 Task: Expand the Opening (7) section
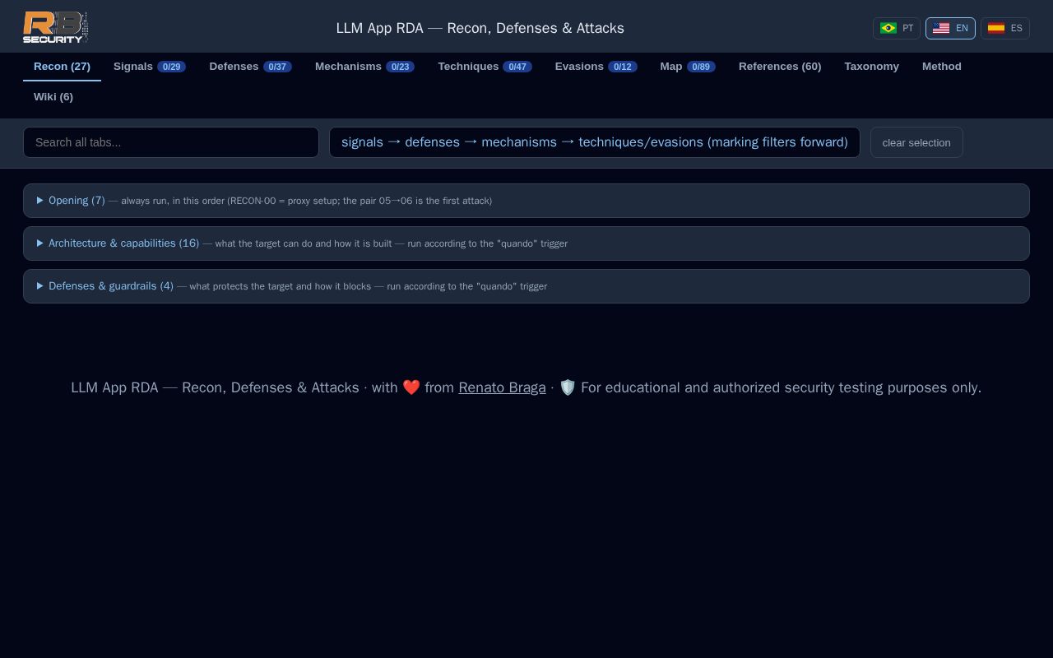[x=526, y=201]
